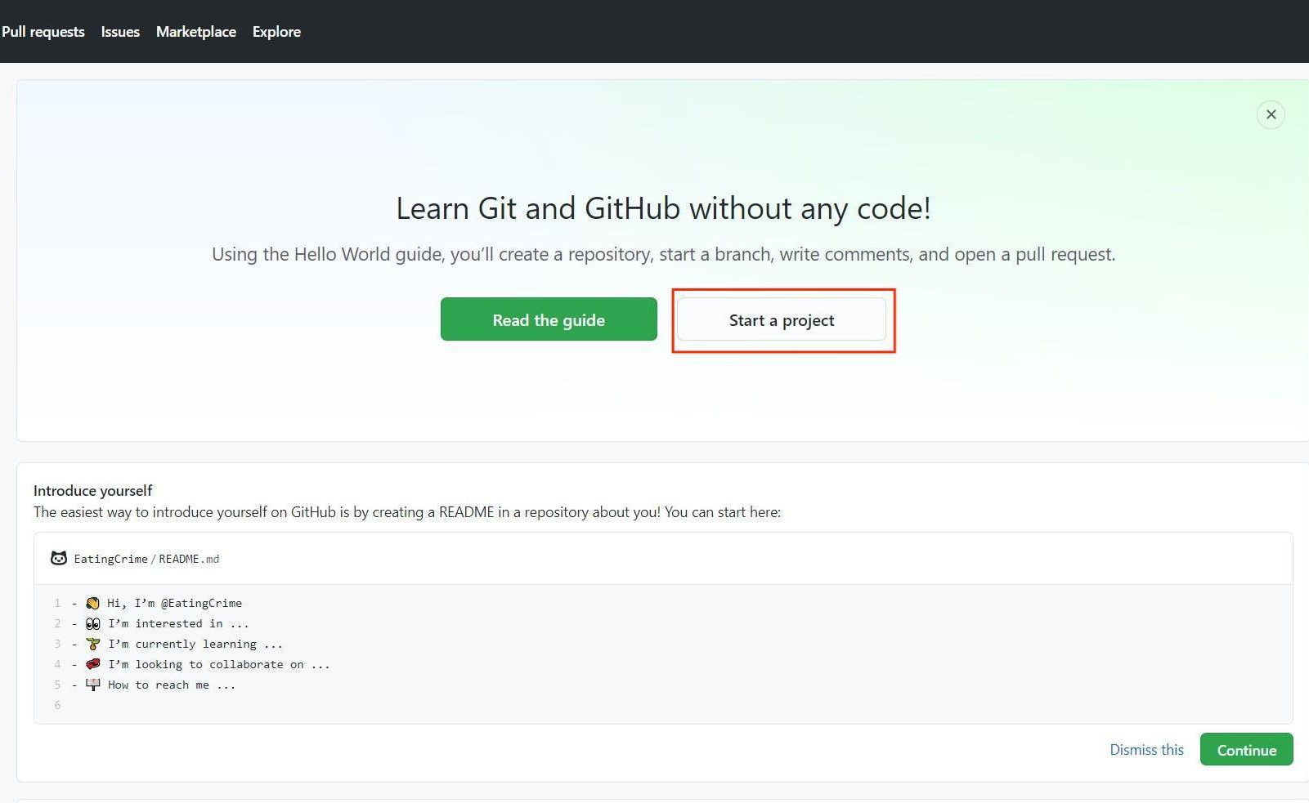Go to Issues in the top navigation
Viewport: 1309px width, 803px height.
pyautogui.click(x=120, y=32)
